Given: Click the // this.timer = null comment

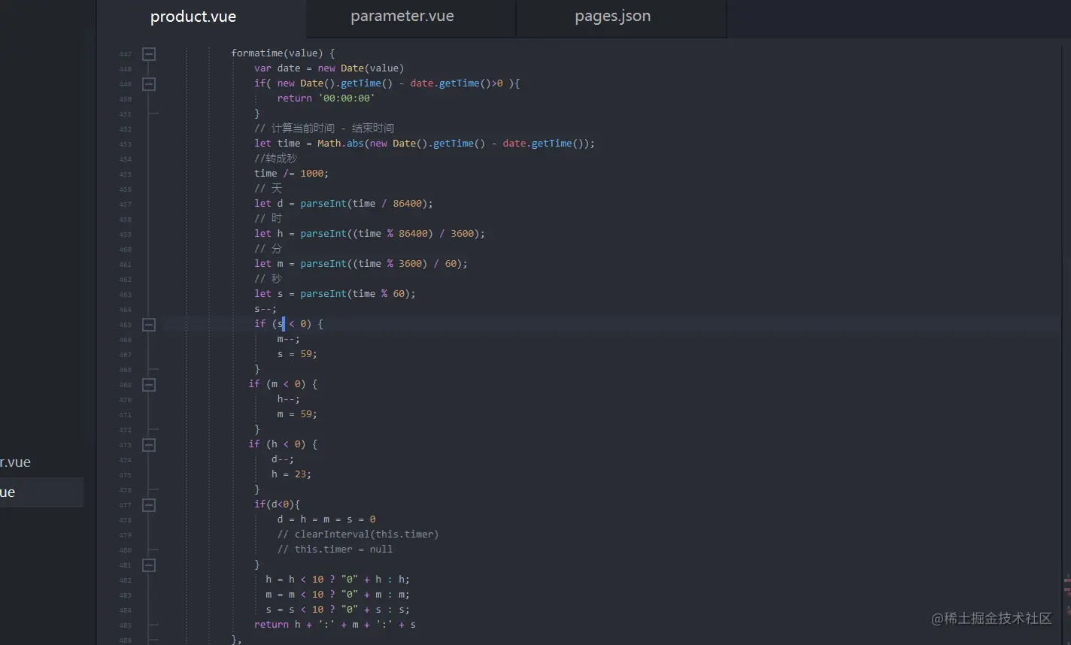Looking at the screenshot, I should 335,550.
